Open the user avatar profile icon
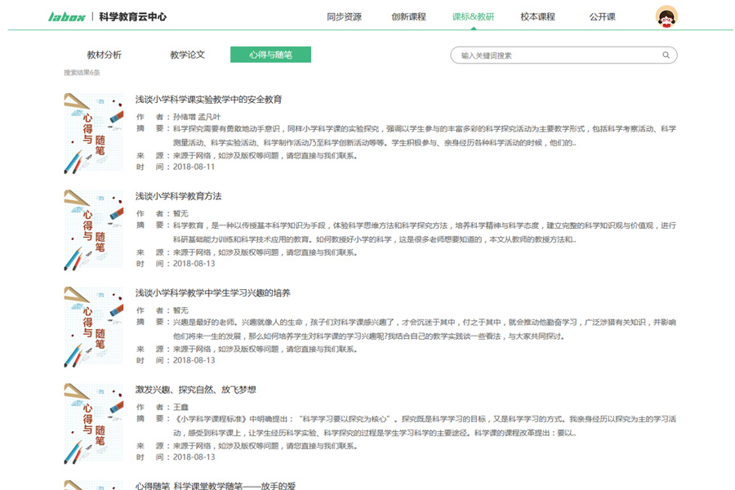 click(666, 16)
